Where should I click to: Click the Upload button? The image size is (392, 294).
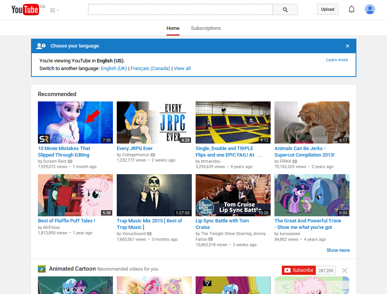click(328, 9)
